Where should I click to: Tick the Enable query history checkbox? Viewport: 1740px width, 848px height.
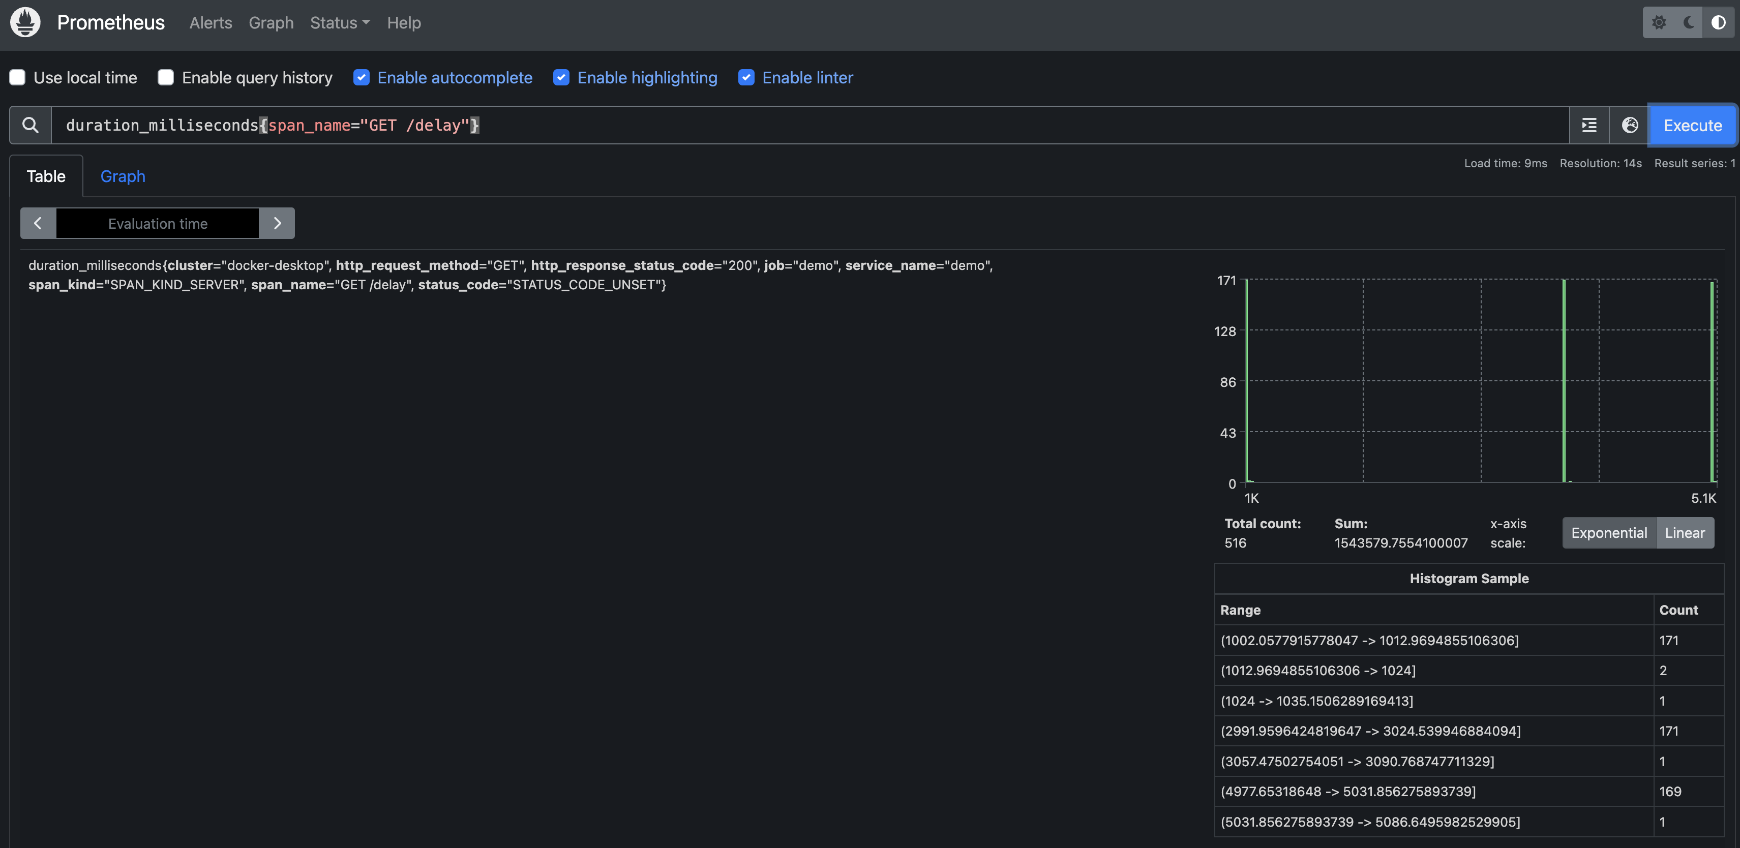(165, 78)
